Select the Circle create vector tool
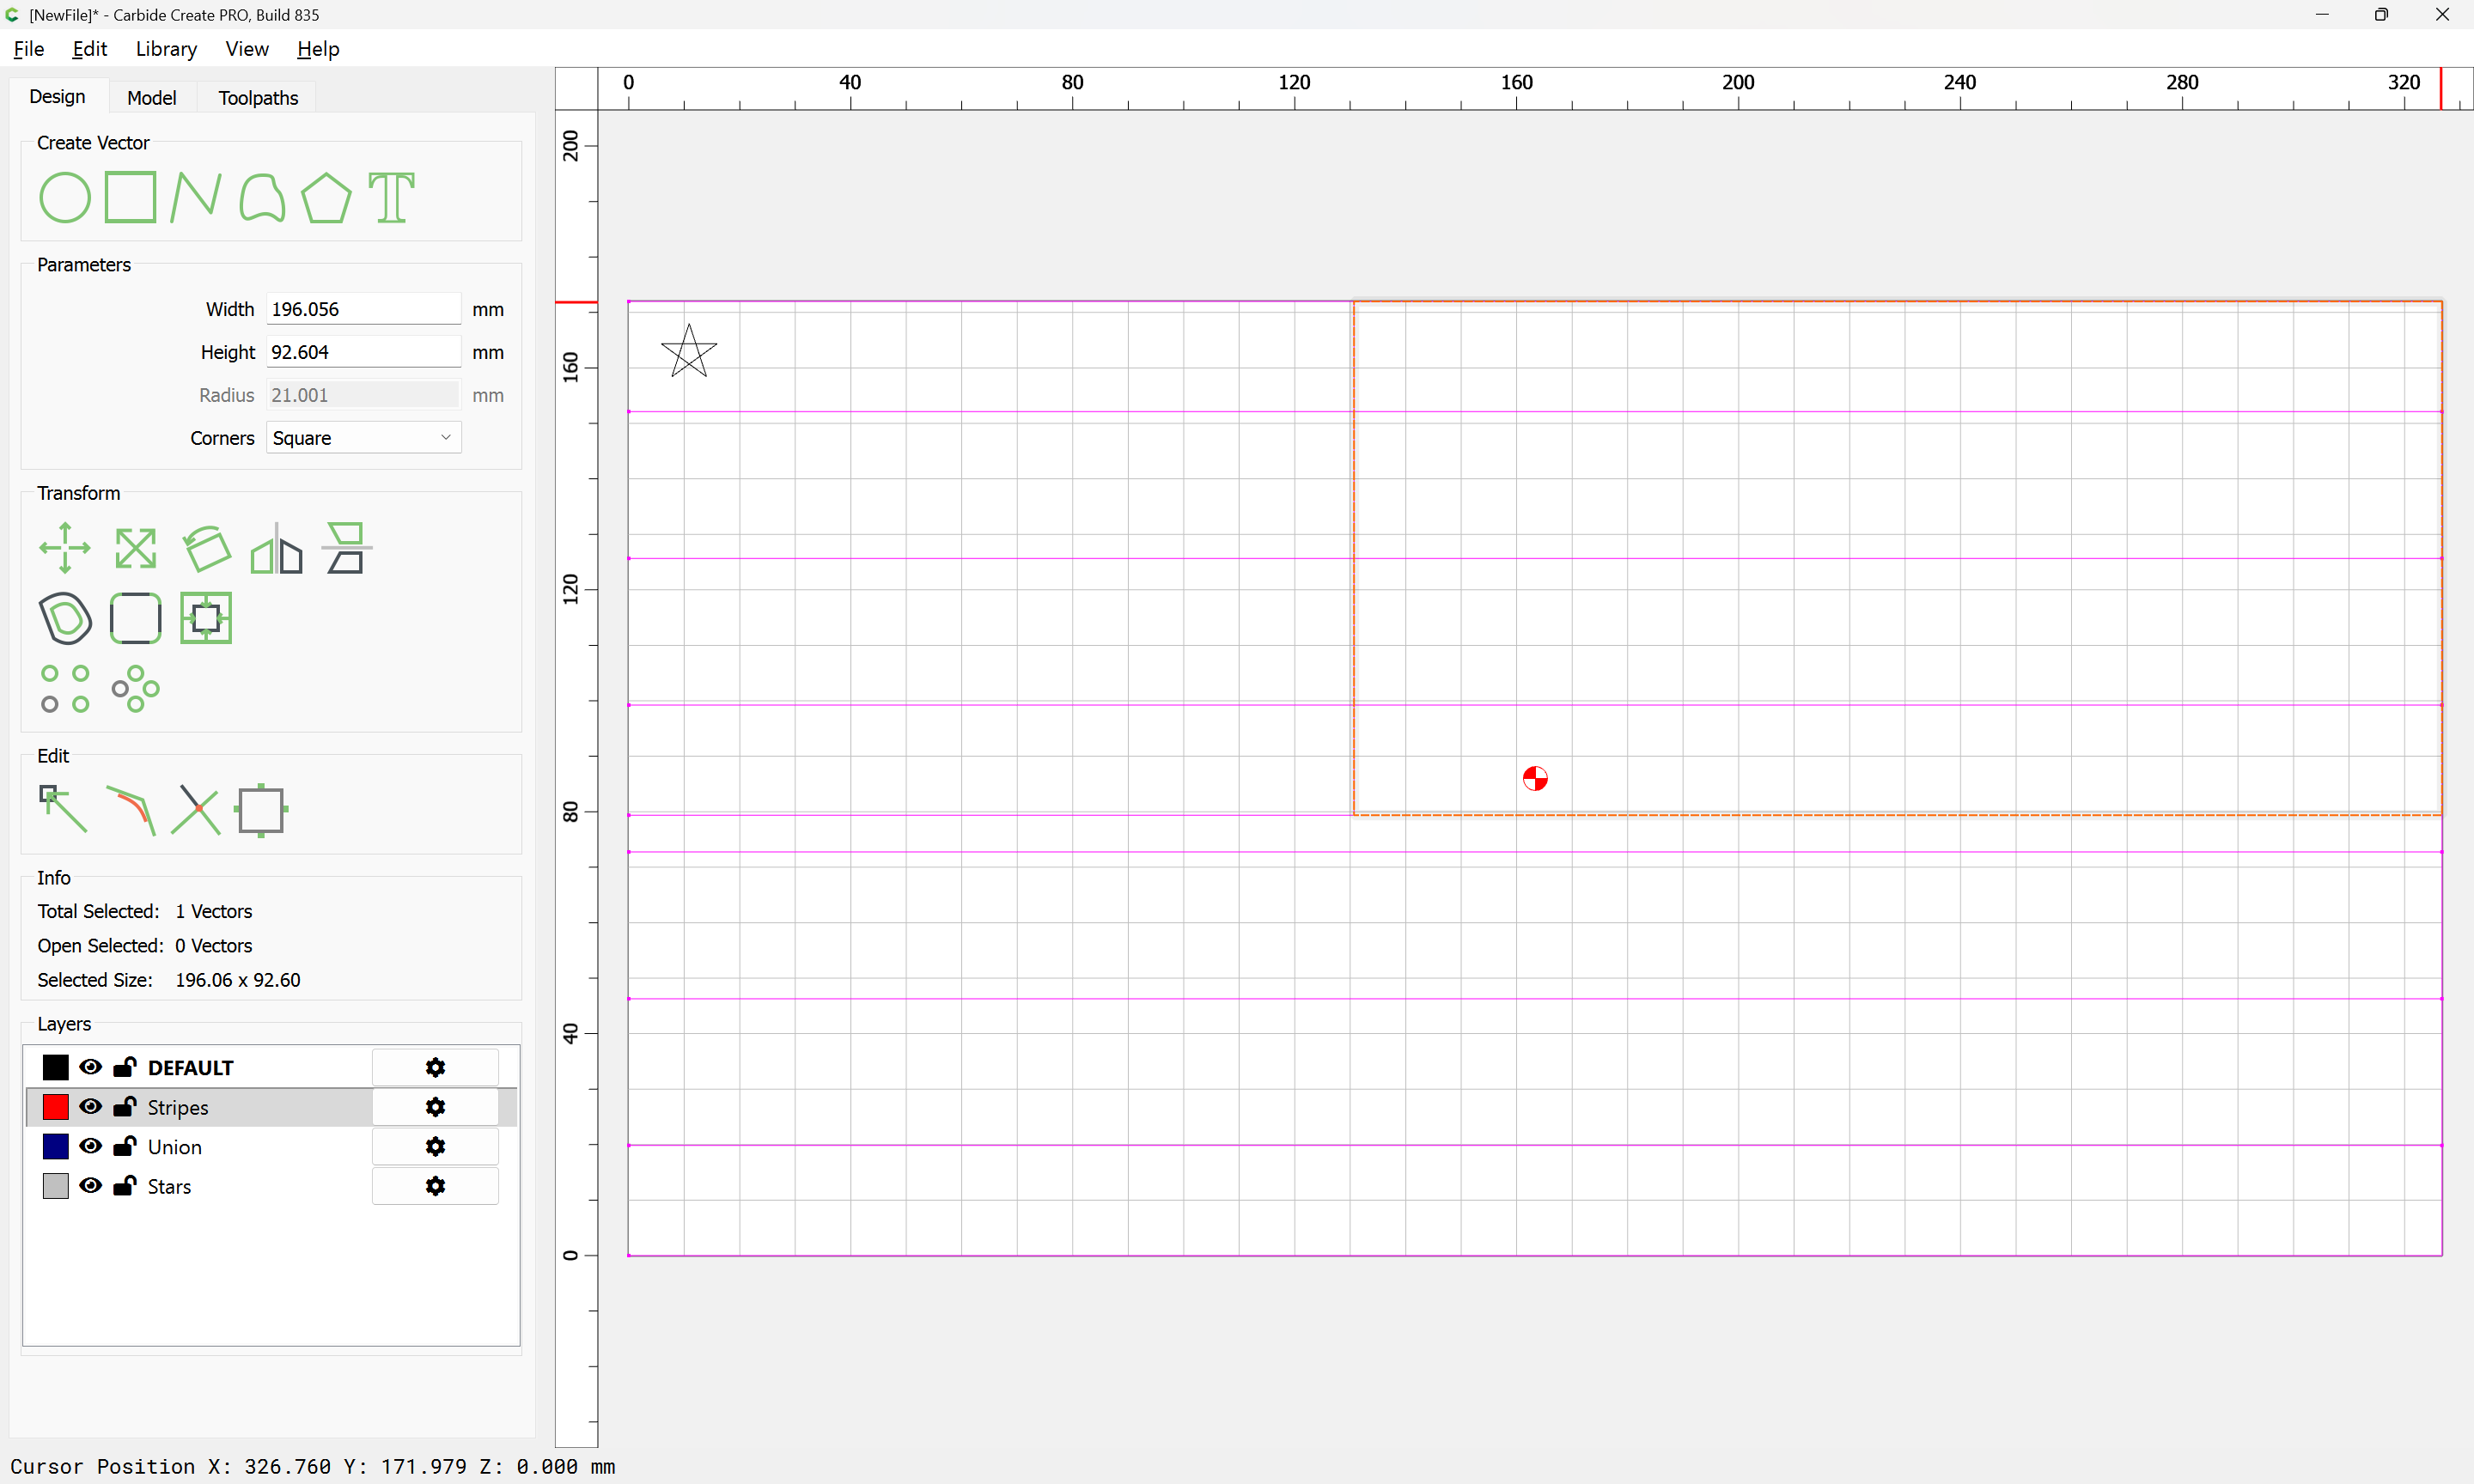Viewport: 2474px width, 1484px height. coord(65,197)
